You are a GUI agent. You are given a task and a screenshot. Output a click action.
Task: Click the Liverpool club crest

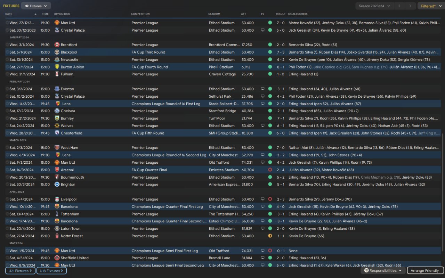coord(57,199)
